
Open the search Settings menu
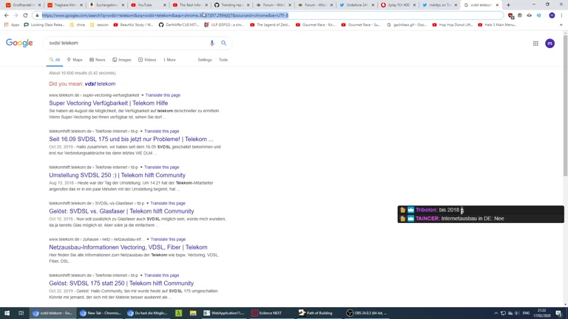[x=205, y=60]
